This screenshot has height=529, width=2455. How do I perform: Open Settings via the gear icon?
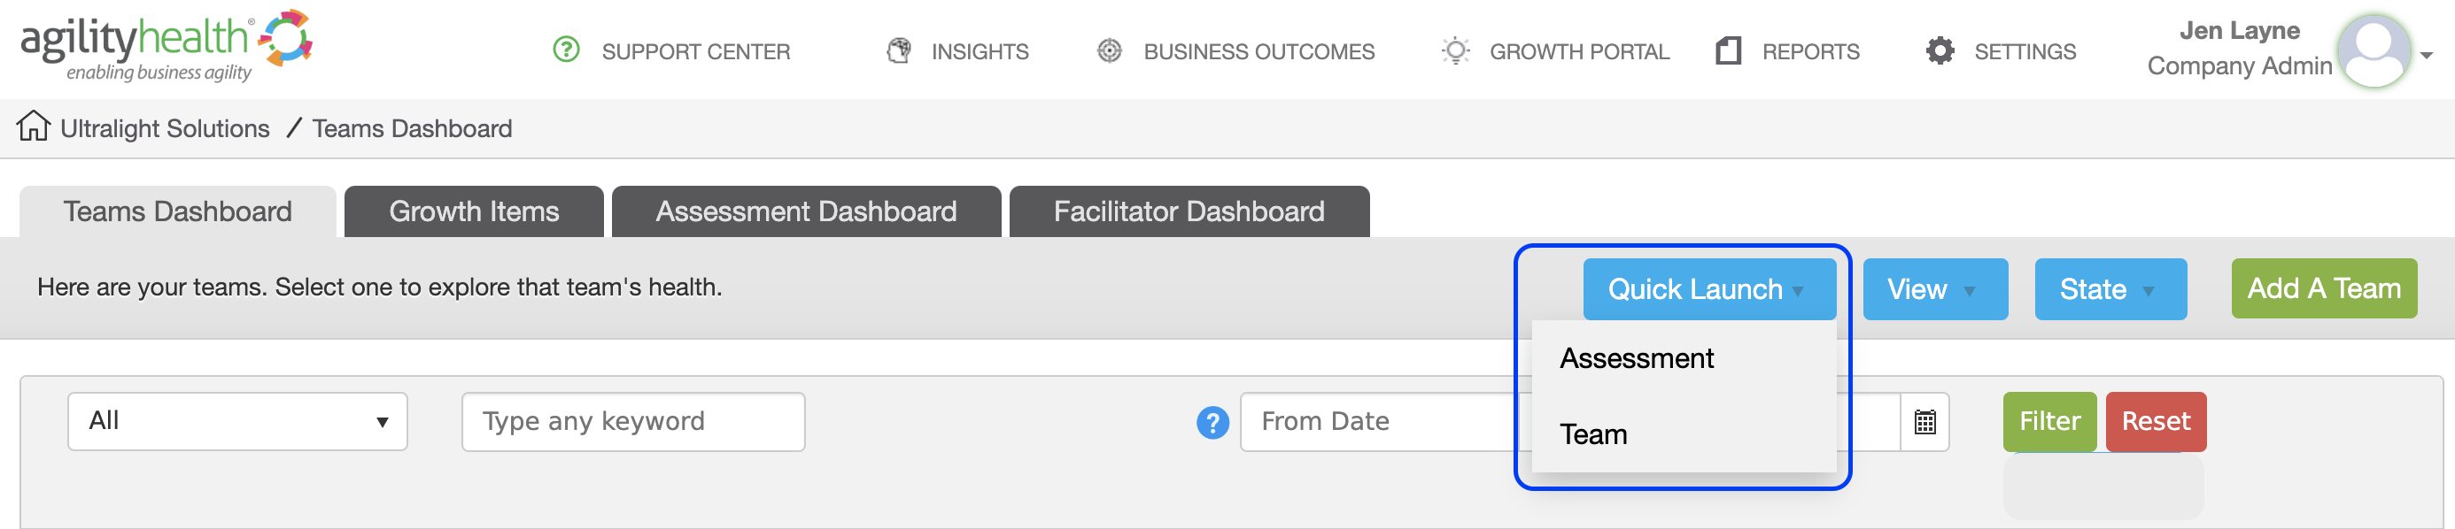1940,50
